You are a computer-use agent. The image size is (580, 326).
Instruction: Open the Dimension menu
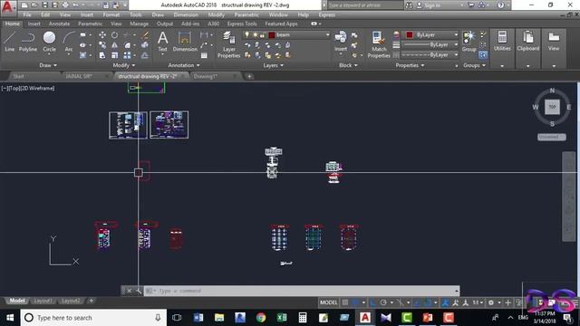(186, 14)
